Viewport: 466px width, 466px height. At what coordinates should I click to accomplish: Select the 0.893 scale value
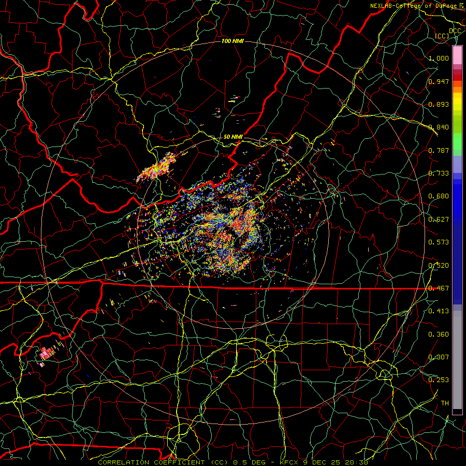[439, 104]
